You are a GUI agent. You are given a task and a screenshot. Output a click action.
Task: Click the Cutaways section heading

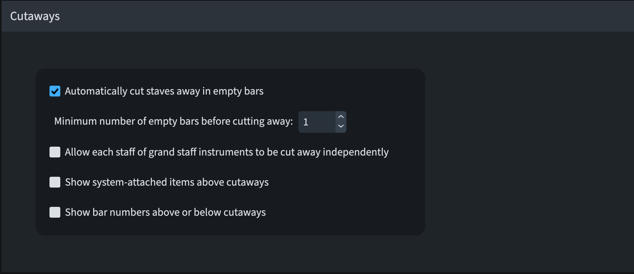point(35,16)
